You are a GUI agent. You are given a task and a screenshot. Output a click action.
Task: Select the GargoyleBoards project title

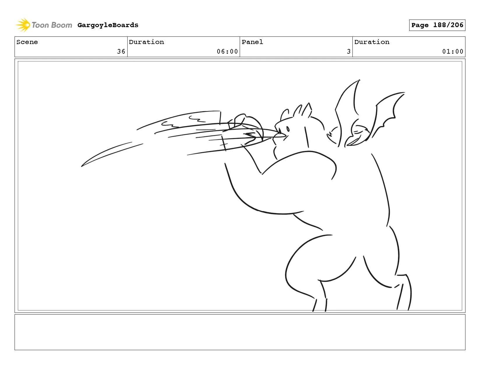(108, 25)
